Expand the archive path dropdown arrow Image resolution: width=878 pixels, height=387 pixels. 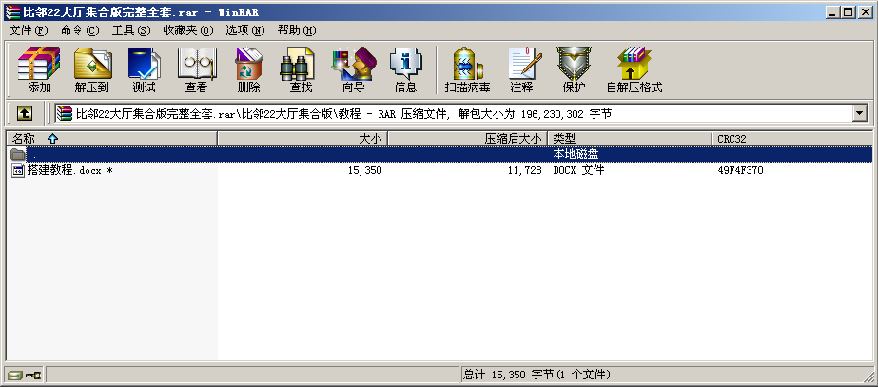pos(859,113)
